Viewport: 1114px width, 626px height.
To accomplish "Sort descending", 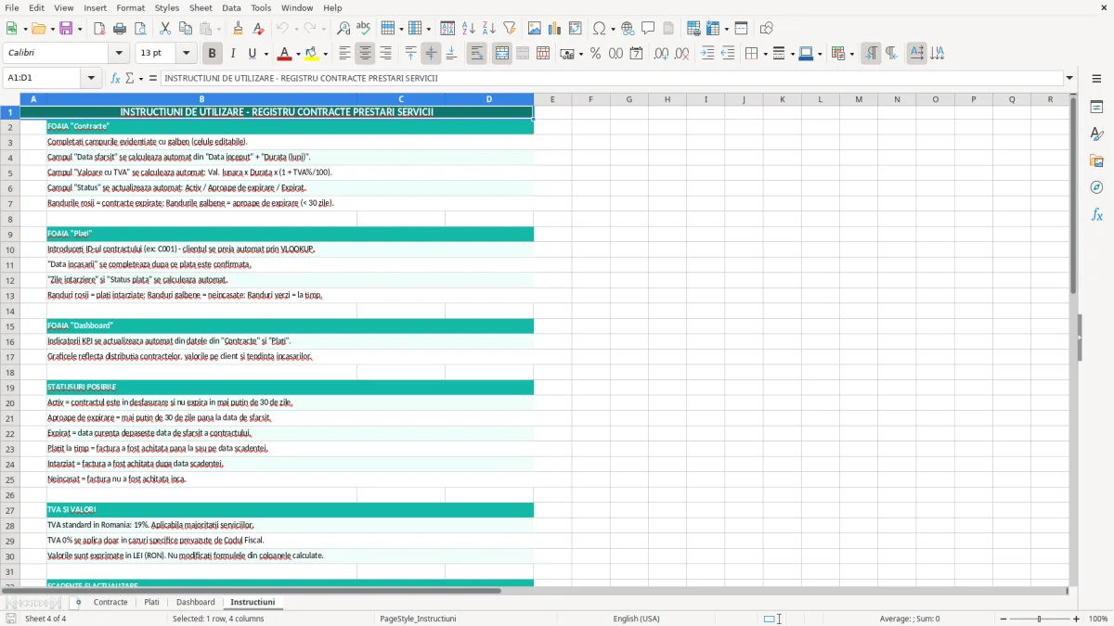I will tap(488, 29).
